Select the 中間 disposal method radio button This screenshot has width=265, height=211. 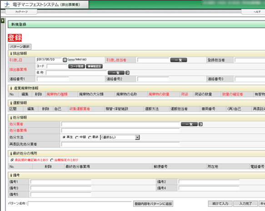click(77, 137)
